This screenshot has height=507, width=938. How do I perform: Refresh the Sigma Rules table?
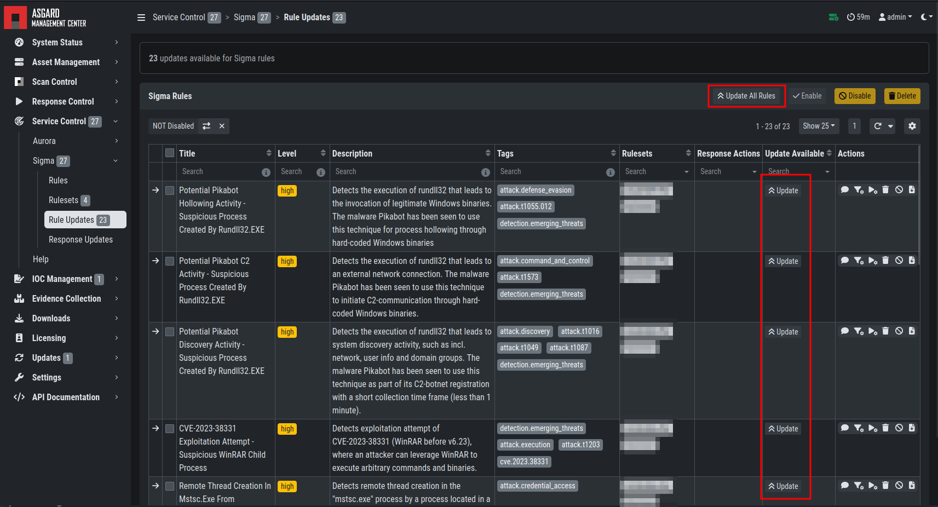878,126
